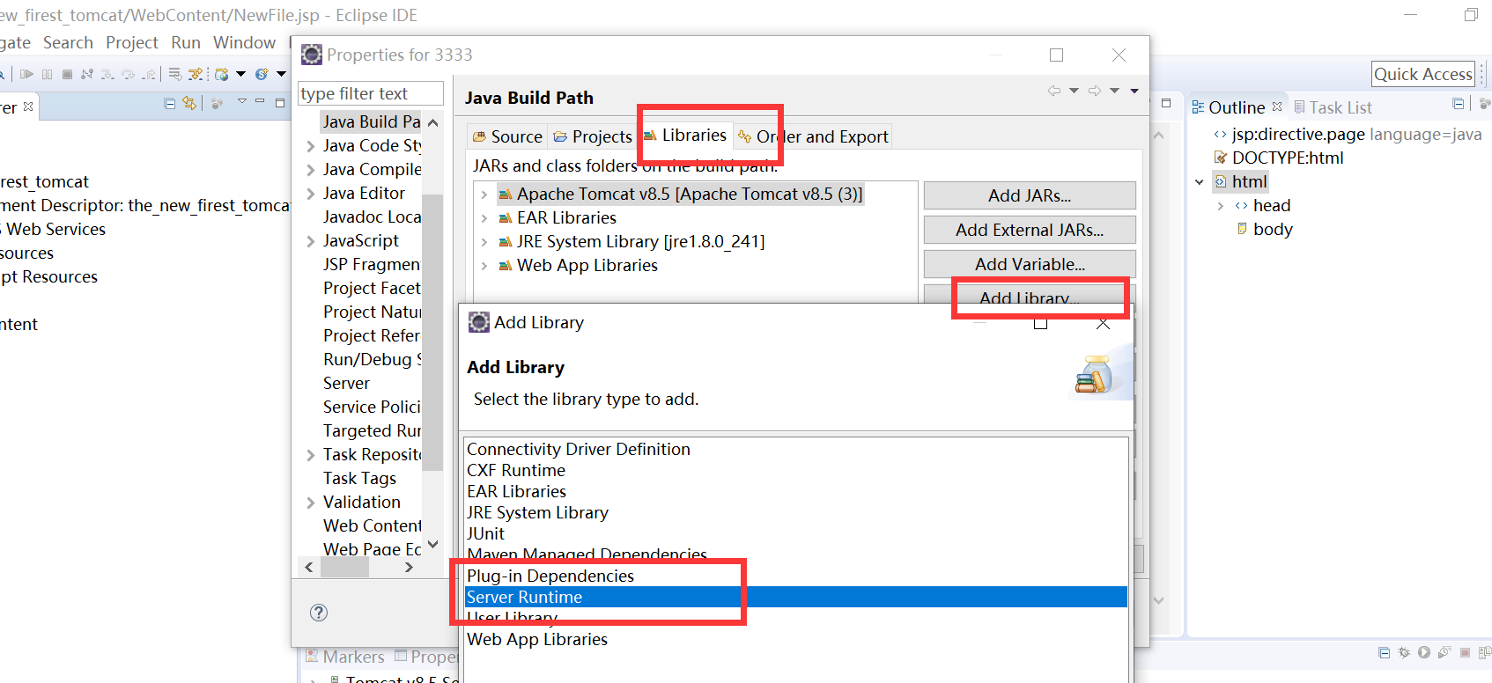The height and width of the screenshot is (683, 1492).
Task: Open the Java Build Path view menu dropdown
Action: click(1134, 91)
